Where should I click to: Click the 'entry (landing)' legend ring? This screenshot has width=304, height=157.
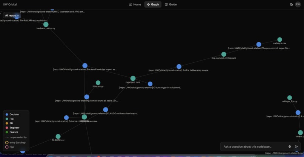[7, 142]
